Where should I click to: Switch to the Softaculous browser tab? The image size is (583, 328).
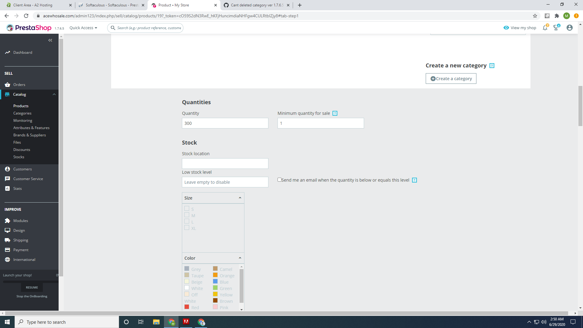(111, 5)
